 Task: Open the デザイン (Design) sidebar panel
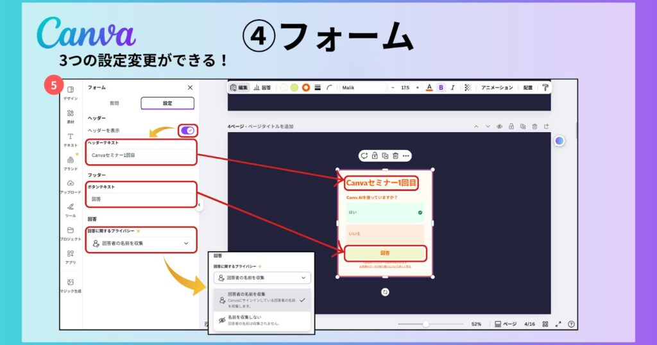tap(71, 92)
